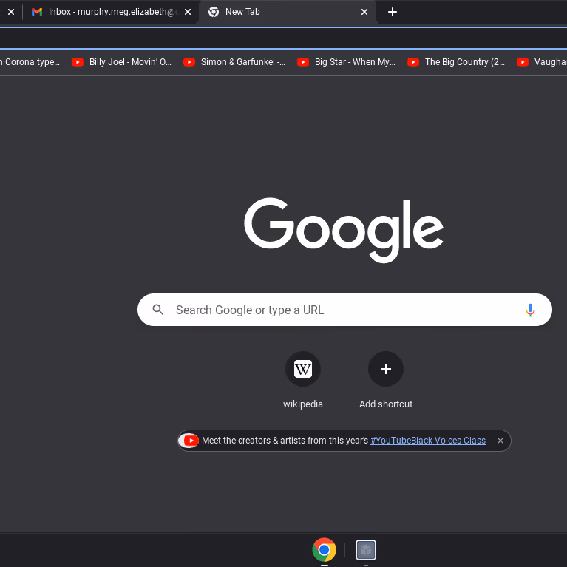
Task: Dismiss the YouTube creators promo banner
Action: [x=500, y=441]
